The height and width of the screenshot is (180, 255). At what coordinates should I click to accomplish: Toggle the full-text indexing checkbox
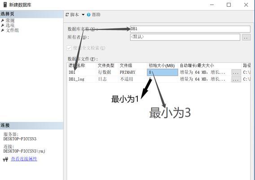click(x=69, y=48)
